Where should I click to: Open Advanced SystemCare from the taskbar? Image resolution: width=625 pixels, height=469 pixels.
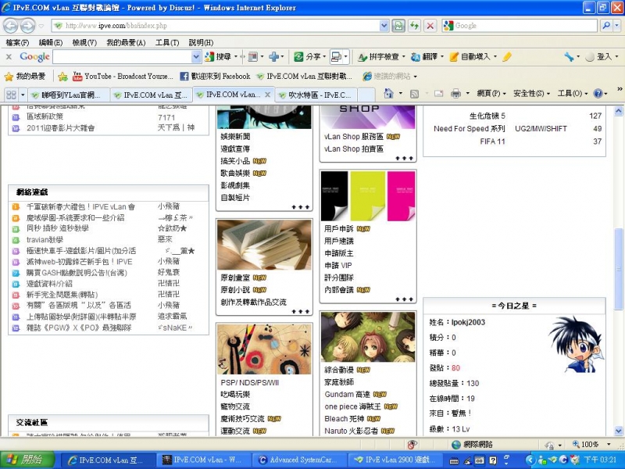point(297,460)
